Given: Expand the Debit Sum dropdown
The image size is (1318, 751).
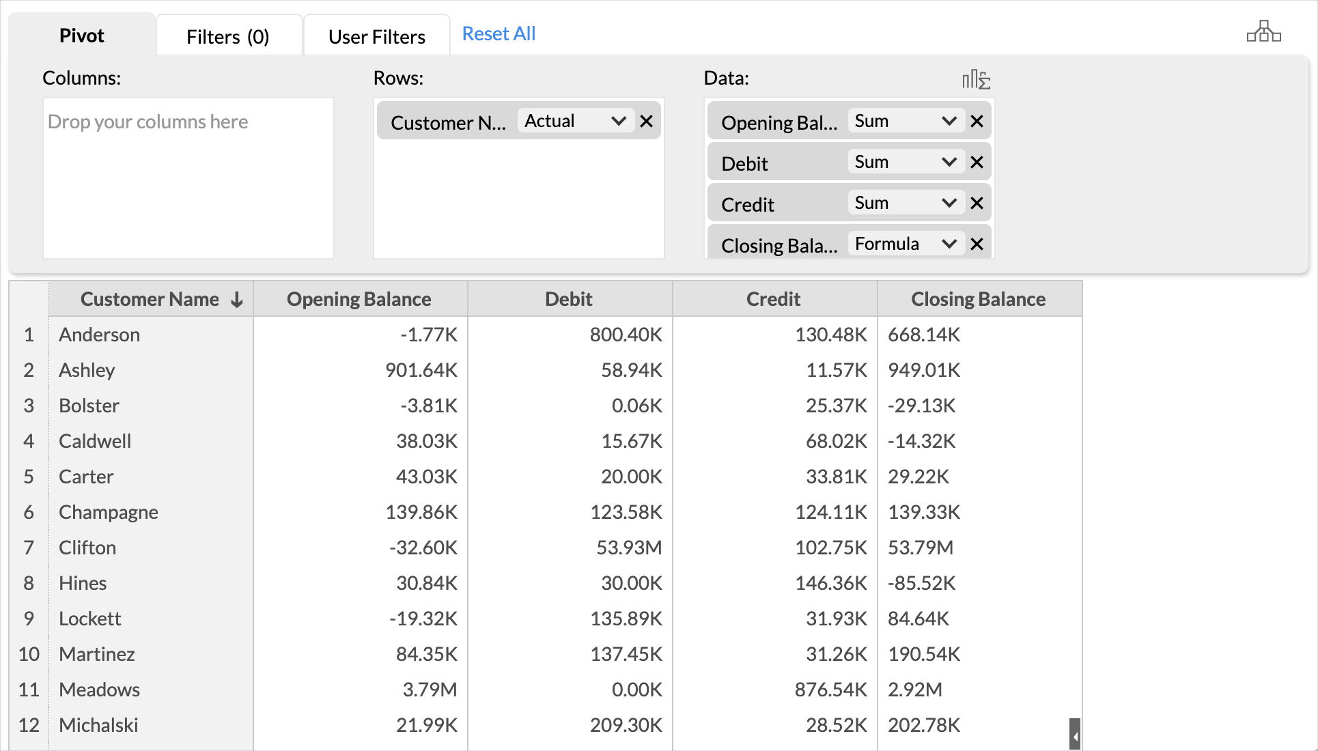Looking at the screenshot, I should tap(906, 162).
